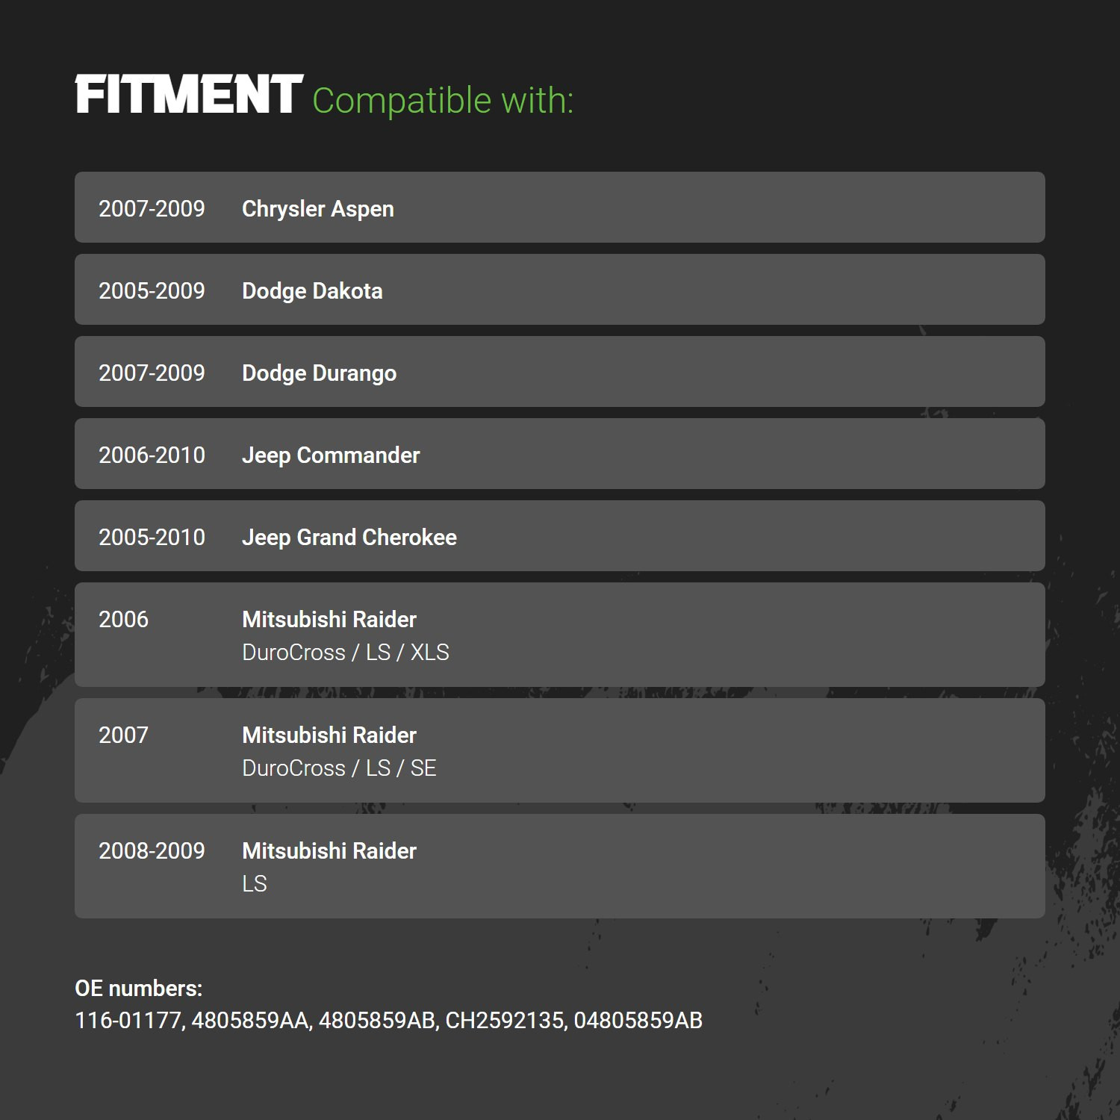The width and height of the screenshot is (1120, 1120).
Task: Click the green 'Compatible with:' text
Action: point(443,101)
